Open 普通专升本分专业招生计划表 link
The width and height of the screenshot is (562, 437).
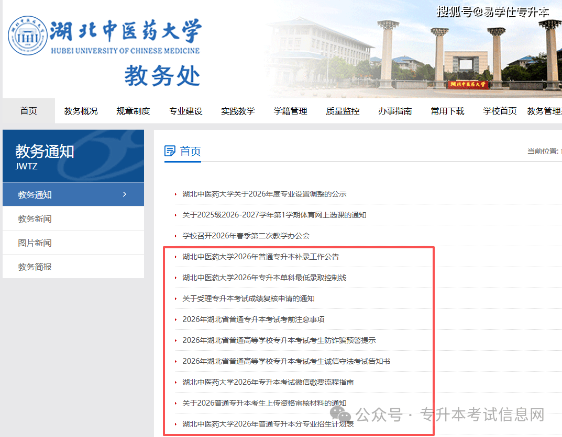tap(268, 424)
